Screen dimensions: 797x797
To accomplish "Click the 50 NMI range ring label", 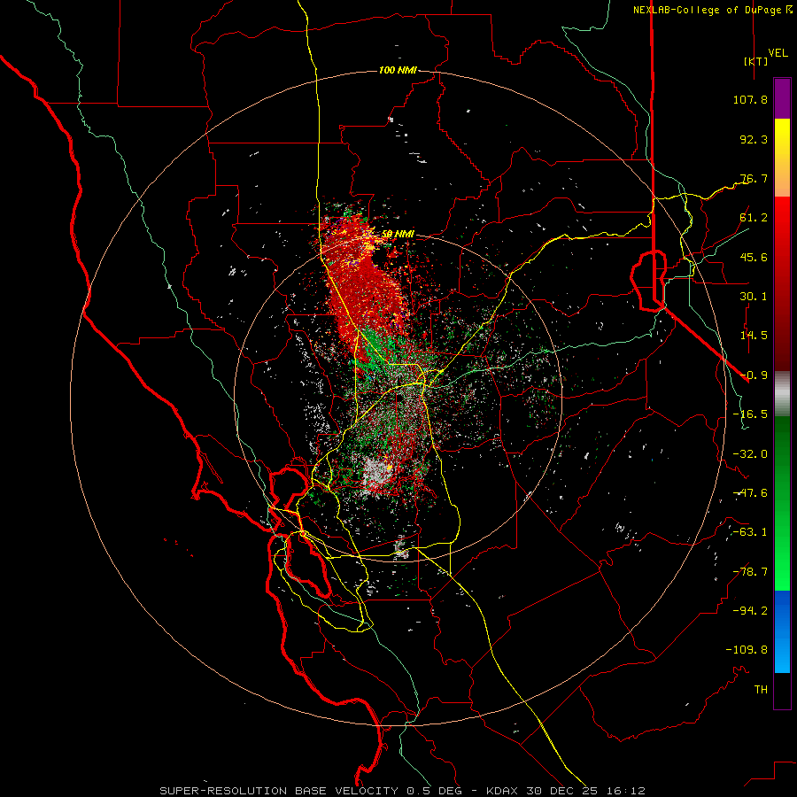I will 398,234.
